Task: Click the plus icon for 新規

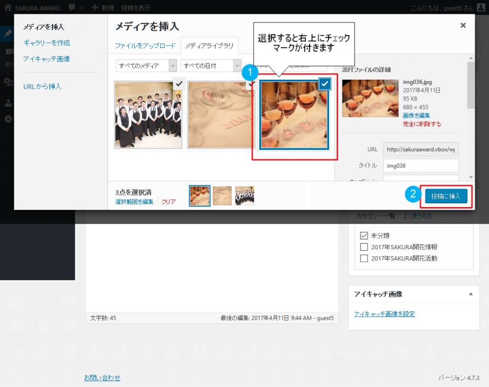Action: [x=95, y=8]
